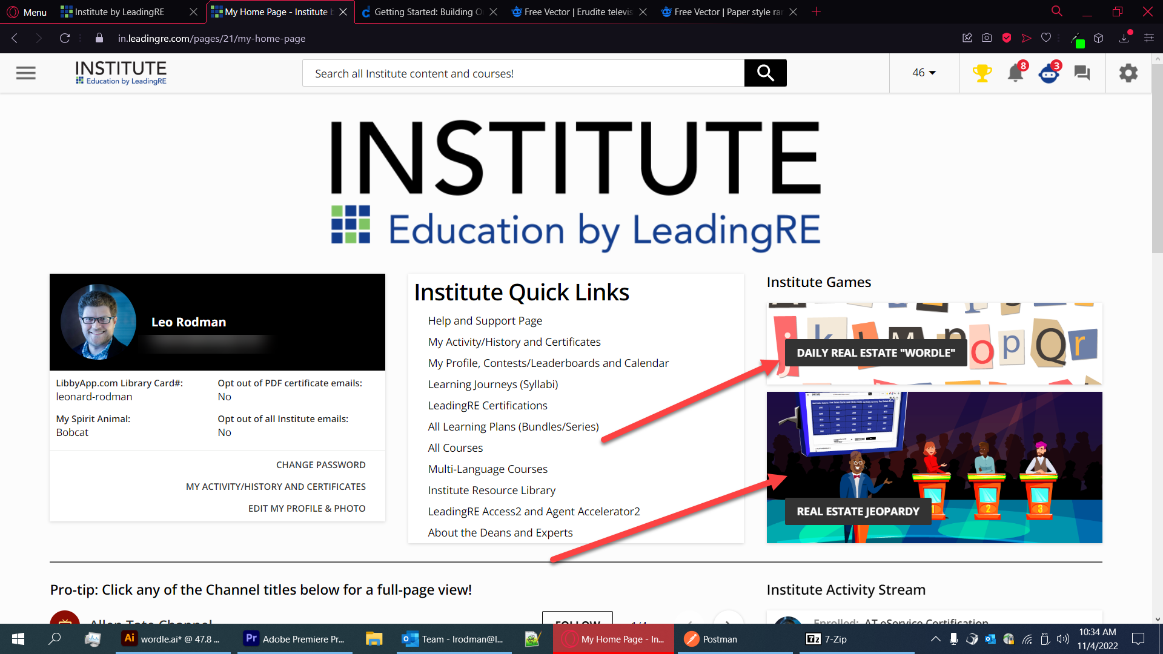Click MY ACTIVITY/HISTORY AND CERTIFICATES profile button
The image size is (1163, 654).
click(276, 487)
